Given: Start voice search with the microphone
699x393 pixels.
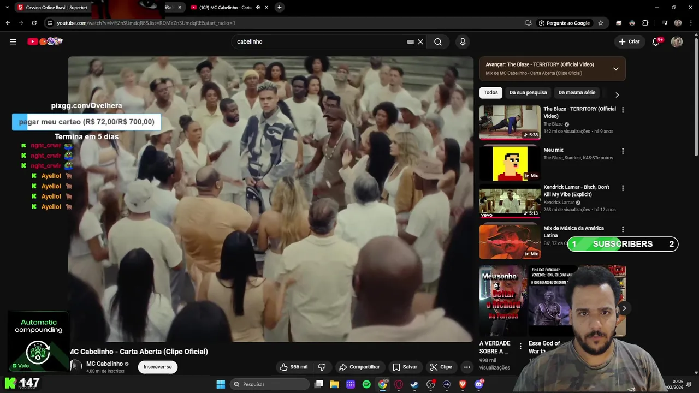Looking at the screenshot, I should coord(463,41).
